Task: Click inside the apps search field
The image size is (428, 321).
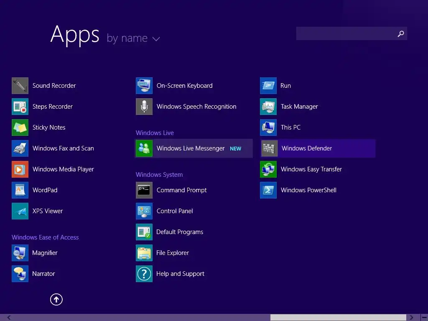Action: [352, 33]
